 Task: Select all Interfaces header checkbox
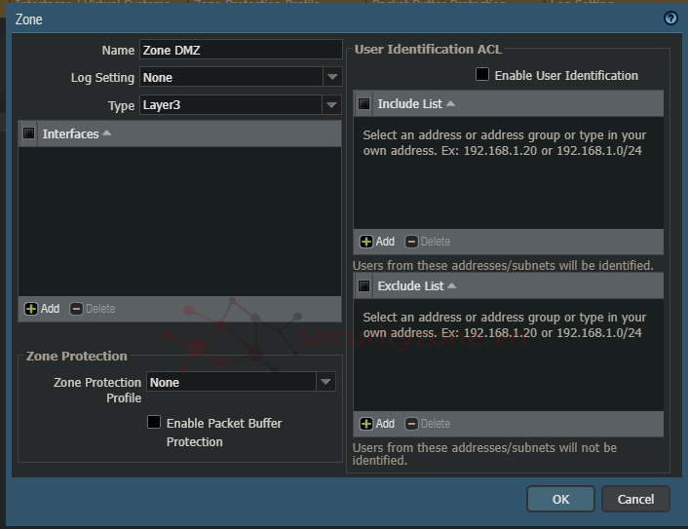29,133
